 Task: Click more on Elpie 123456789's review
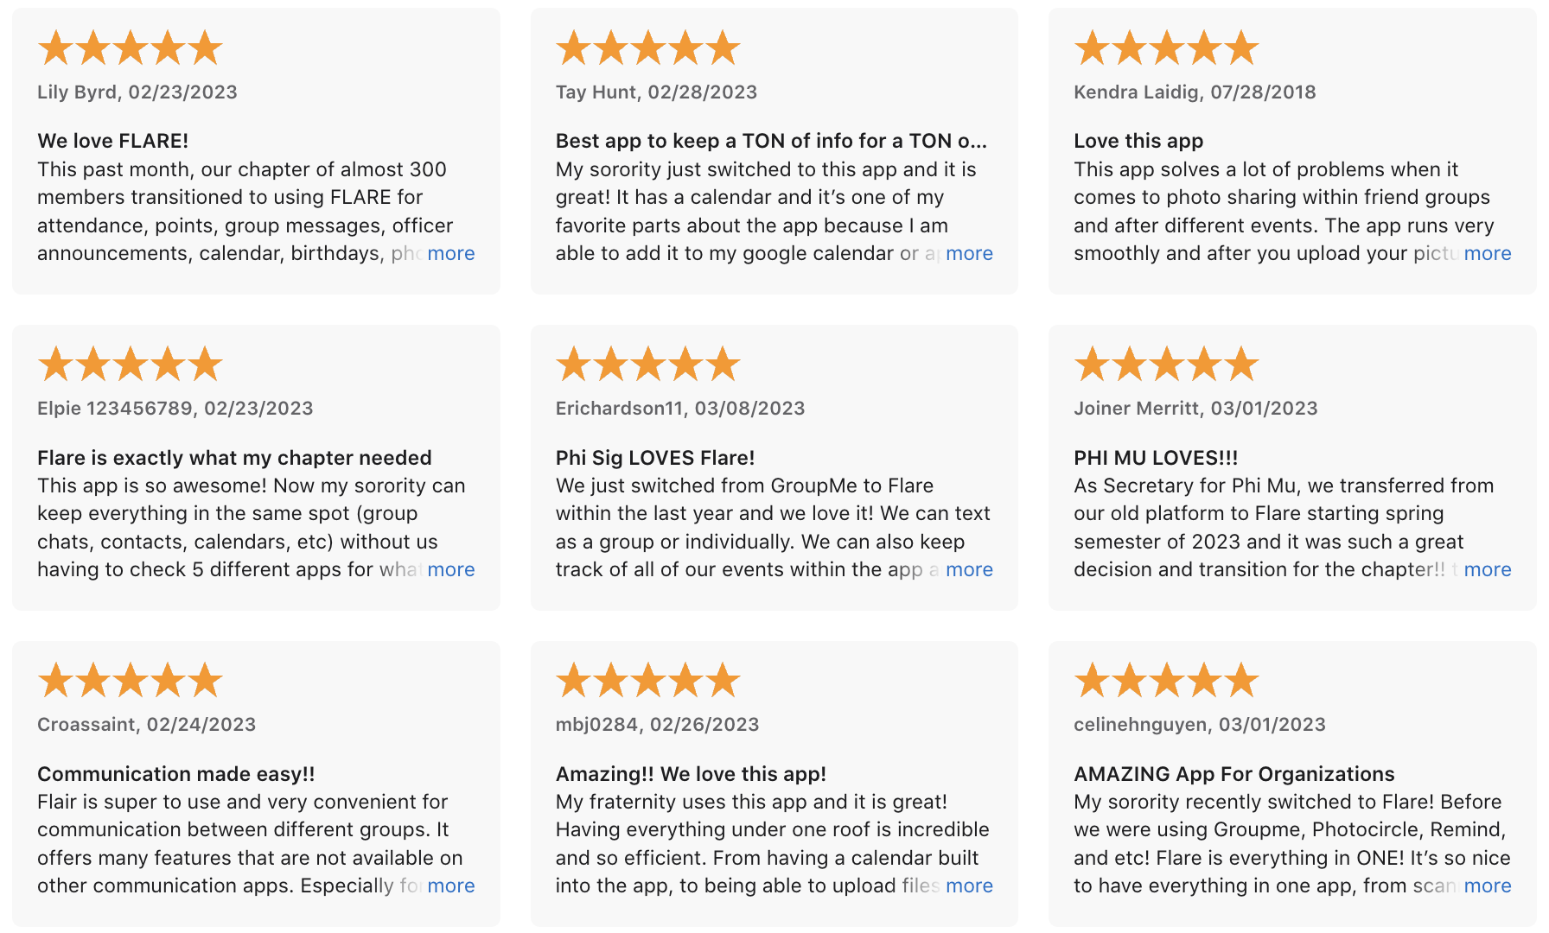tap(450, 569)
